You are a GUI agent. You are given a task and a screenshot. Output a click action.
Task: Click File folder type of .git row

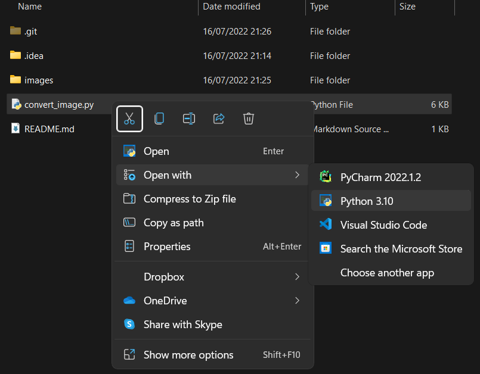[330, 31]
